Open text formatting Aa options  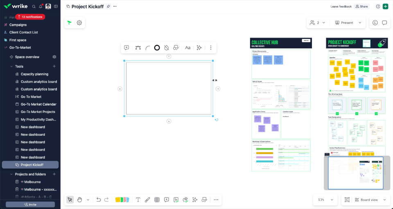tap(188, 47)
